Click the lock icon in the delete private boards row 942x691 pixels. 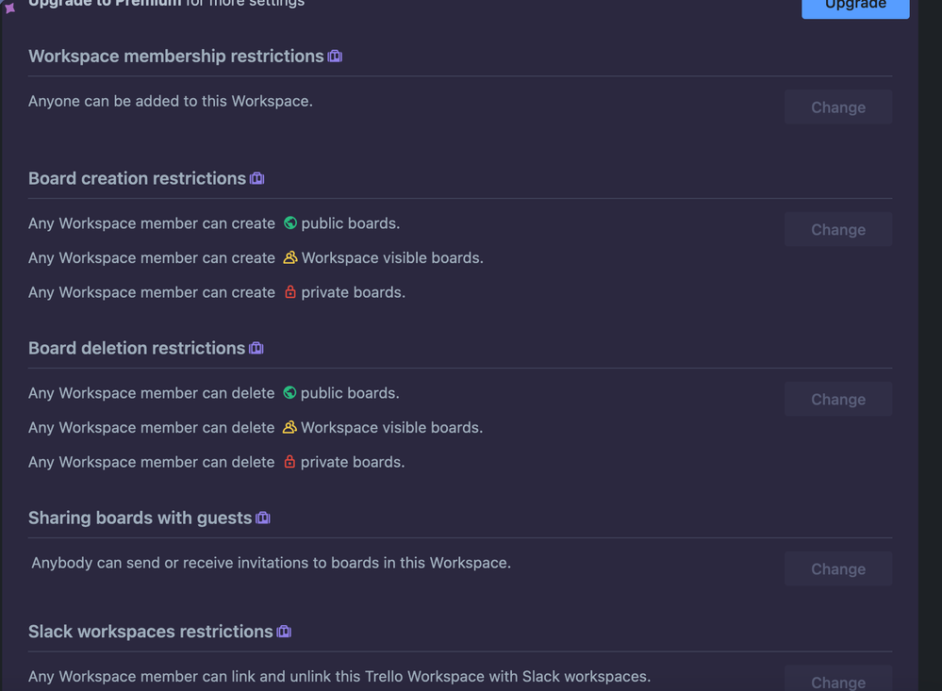[289, 461]
